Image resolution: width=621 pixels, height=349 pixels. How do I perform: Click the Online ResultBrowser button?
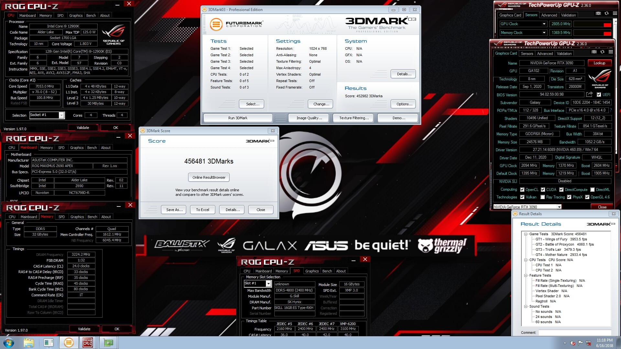pyautogui.click(x=209, y=177)
